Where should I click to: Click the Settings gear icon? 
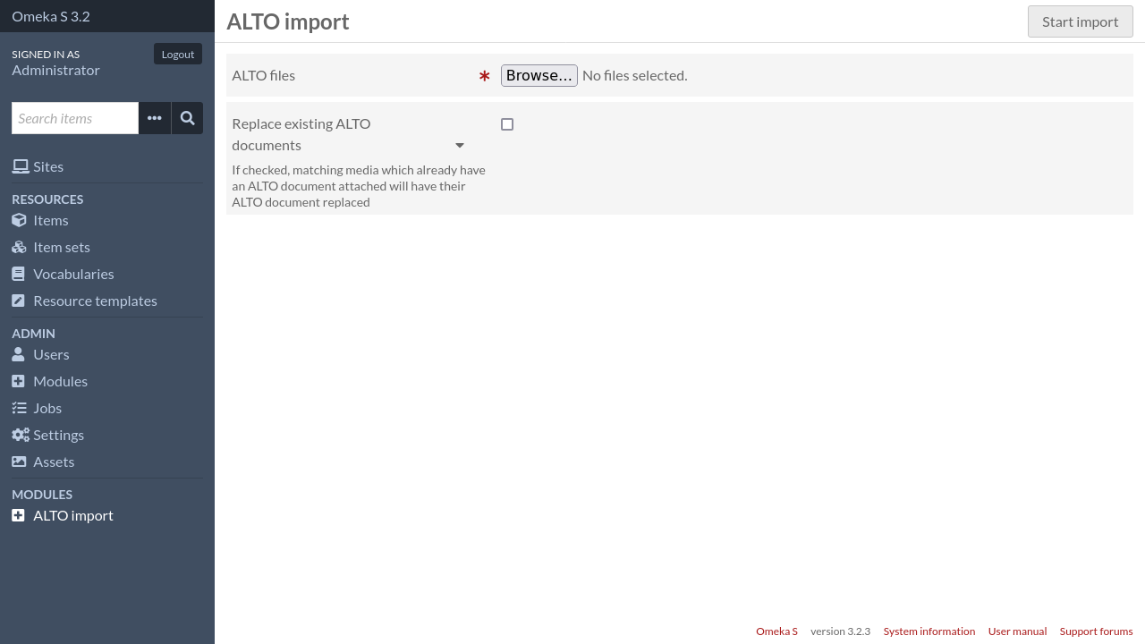click(x=19, y=434)
